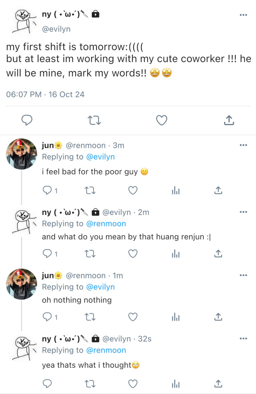Open more options for the main tweet
Screen dimensions: 256x394
point(243,15)
